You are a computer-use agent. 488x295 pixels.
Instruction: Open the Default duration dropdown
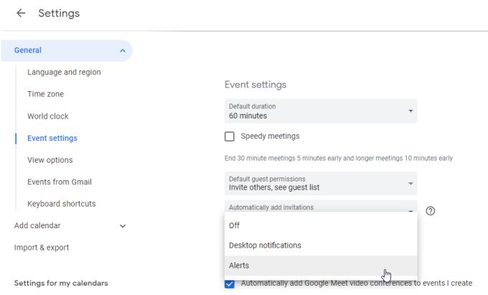(x=320, y=111)
